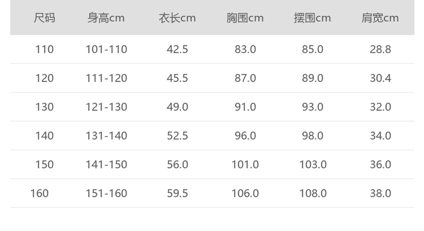The height and width of the screenshot is (231, 424).
Task: Click the 151-160 height range
Action: click(x=106, y=193)
